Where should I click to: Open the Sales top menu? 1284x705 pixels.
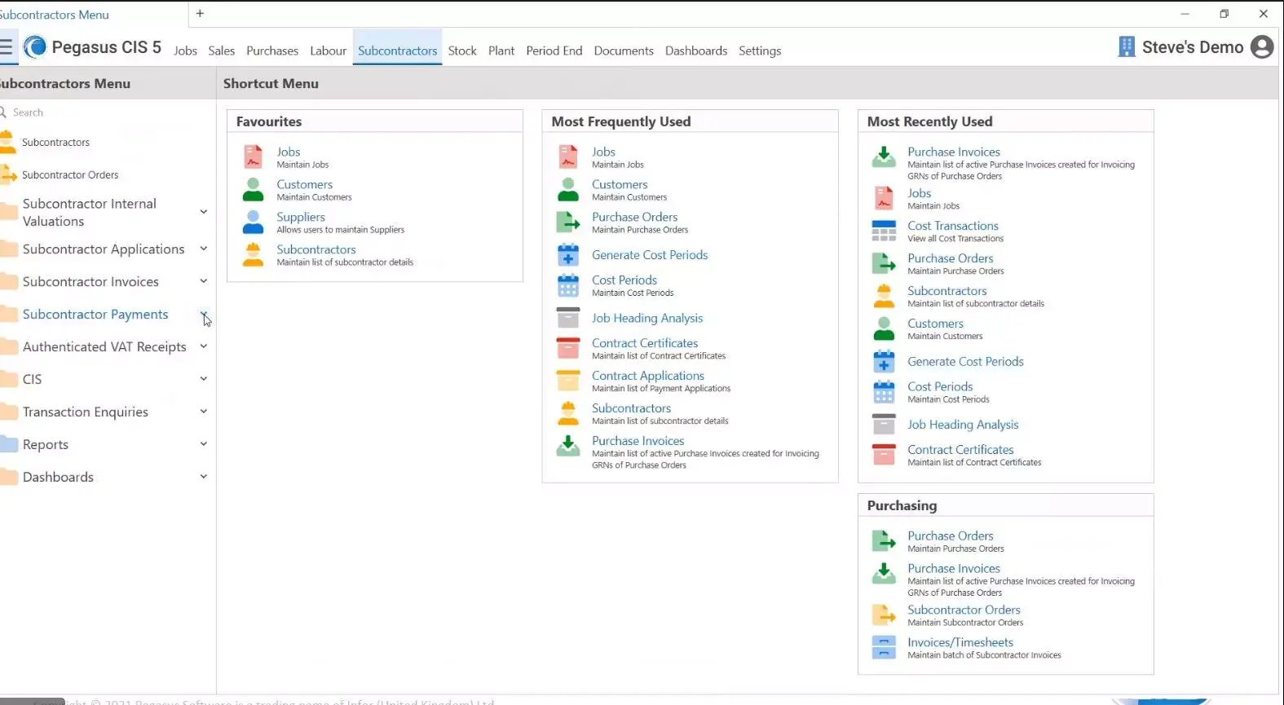tap(221, 51)
